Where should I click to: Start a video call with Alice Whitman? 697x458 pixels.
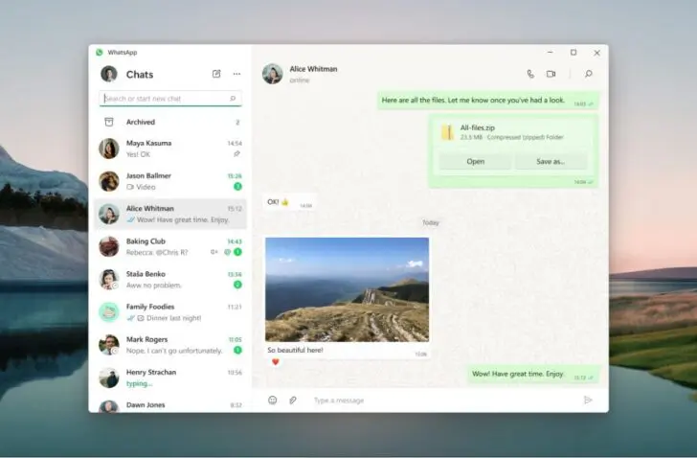(x=551, y=74)
